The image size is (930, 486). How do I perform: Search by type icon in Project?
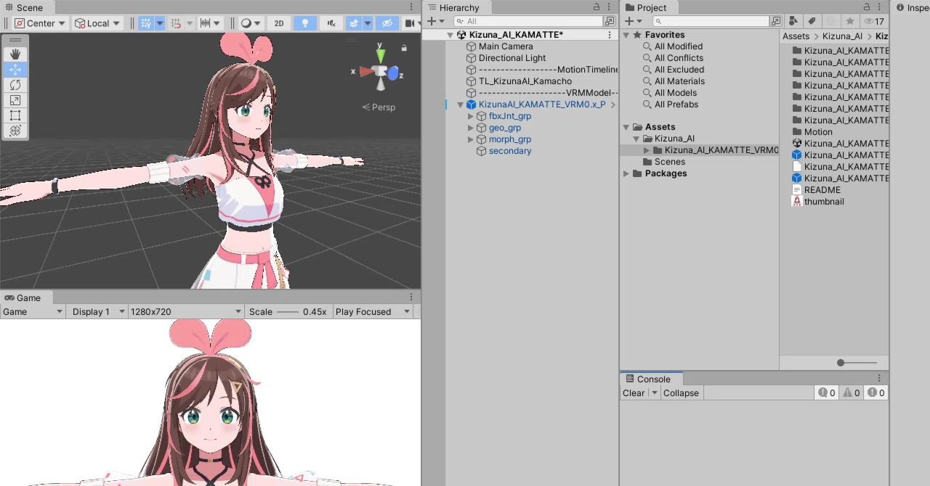tap(793, 22)
